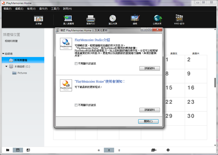Click the all media files folder icon
218x155 pixels.
pyautogui.click(x=11, y=60)
